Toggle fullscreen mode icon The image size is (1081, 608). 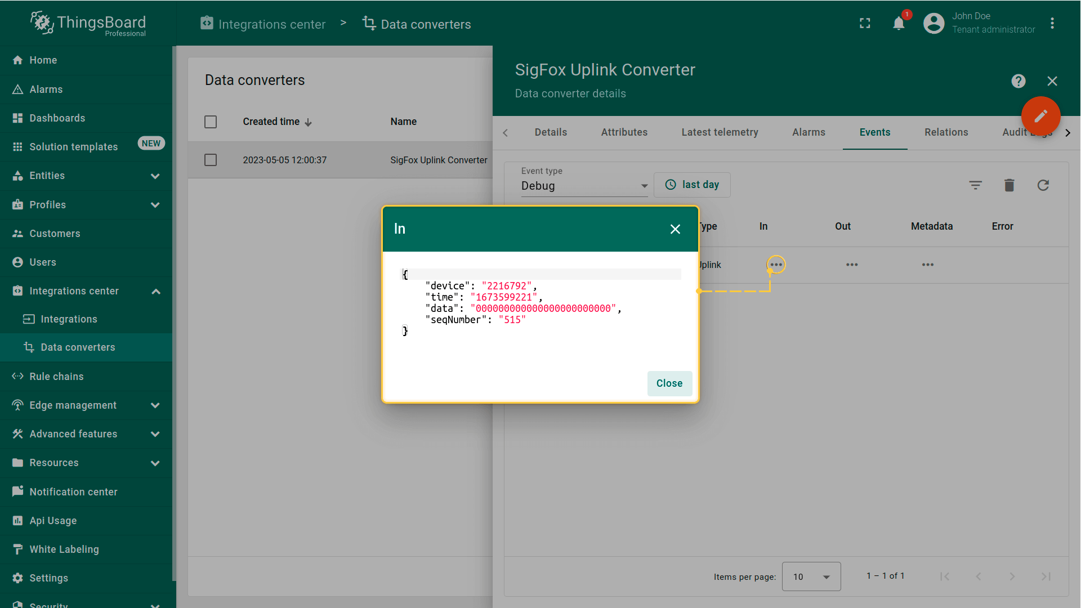pos(865,24)
